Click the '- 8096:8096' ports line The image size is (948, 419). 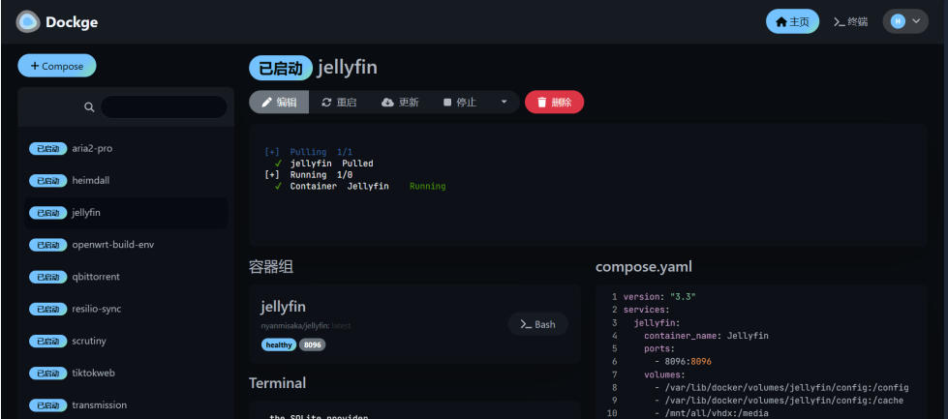pos(684,361)
